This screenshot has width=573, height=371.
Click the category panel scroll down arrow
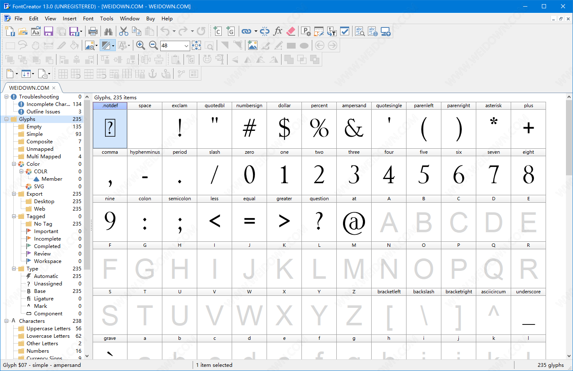87,356
